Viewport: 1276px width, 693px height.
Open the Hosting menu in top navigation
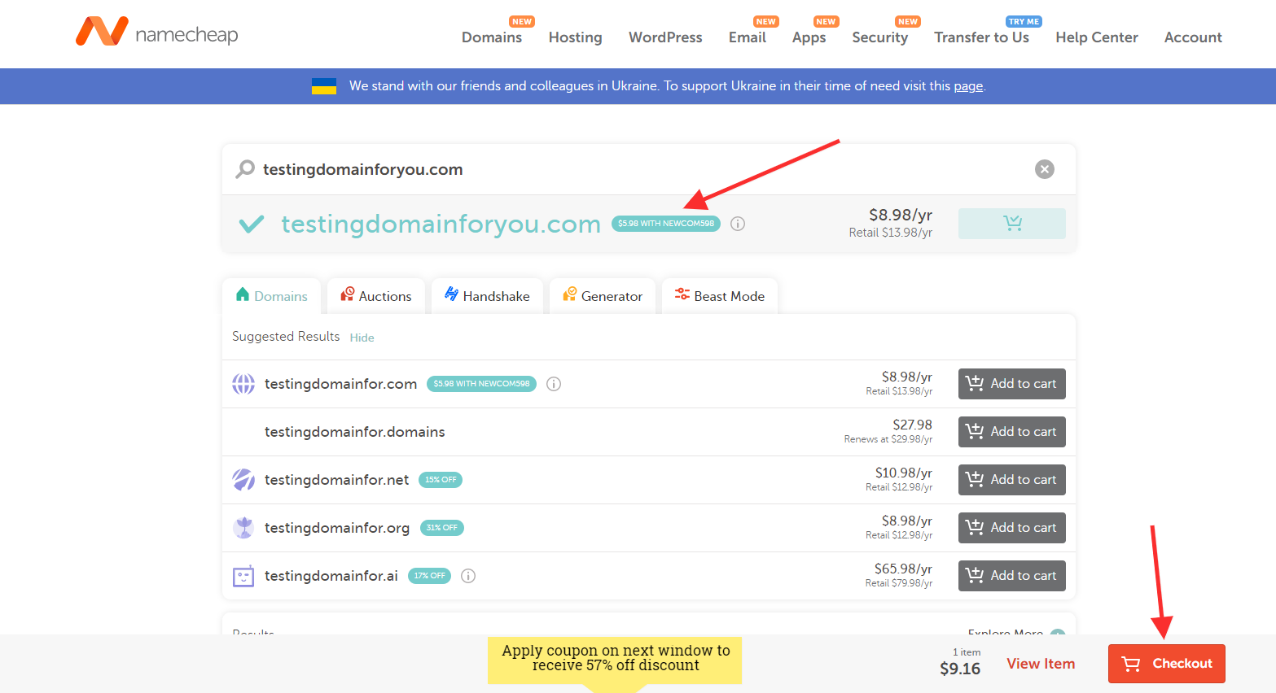click(575, 37)
